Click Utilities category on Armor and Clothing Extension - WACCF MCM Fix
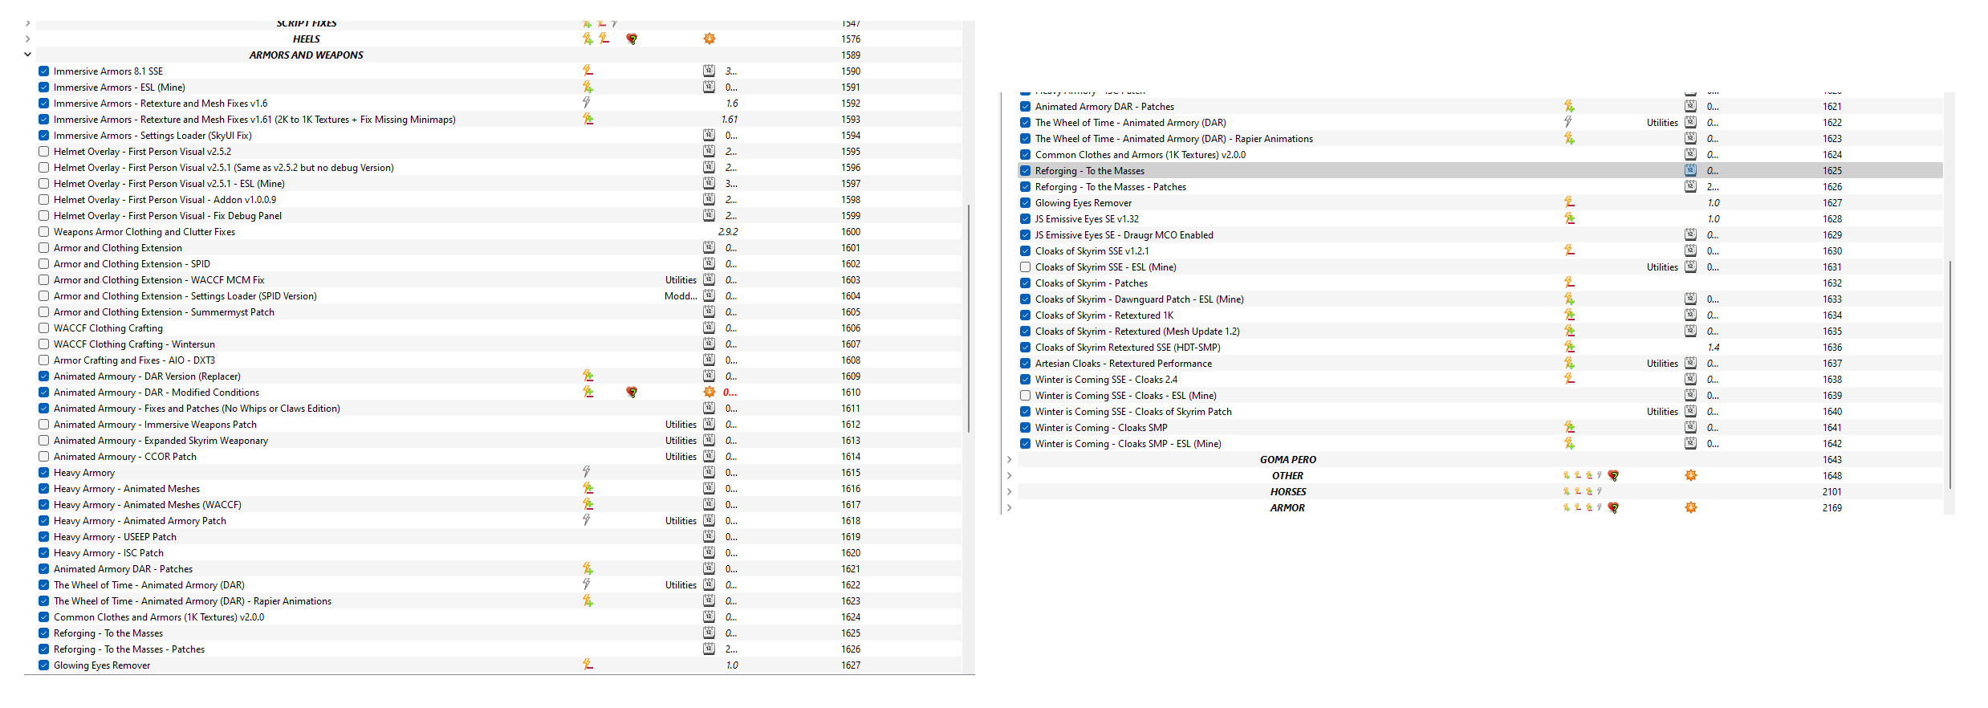The width and height of the screenshot is (1988, 708). pos(681,280)
